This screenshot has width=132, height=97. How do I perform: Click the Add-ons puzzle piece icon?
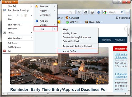(x=36, y=21)
